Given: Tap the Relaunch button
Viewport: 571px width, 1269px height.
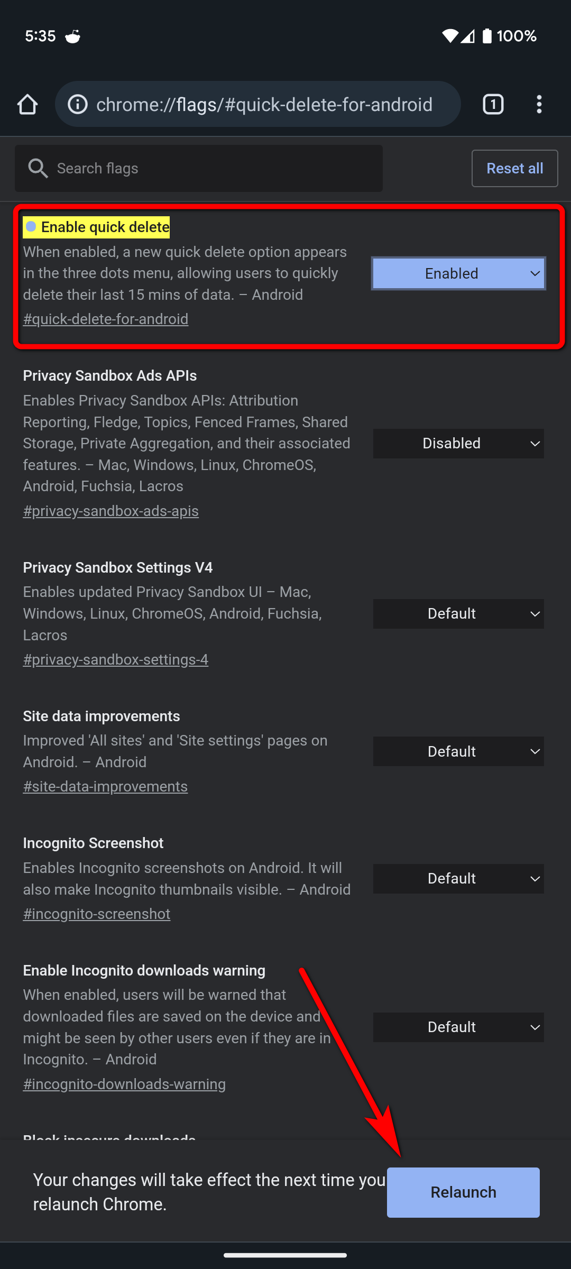Looking at the screenshot, I should 463,1192.
